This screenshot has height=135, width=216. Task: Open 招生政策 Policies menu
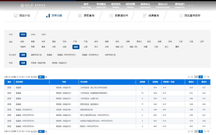130,5
